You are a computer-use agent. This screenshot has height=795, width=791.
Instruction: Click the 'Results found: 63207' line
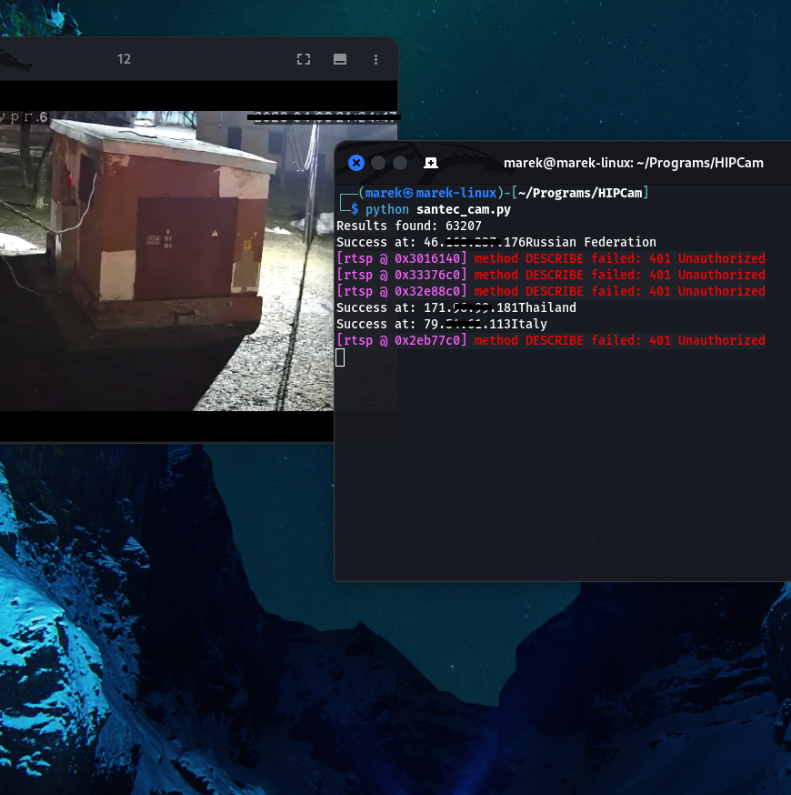[x=409, y=226]
